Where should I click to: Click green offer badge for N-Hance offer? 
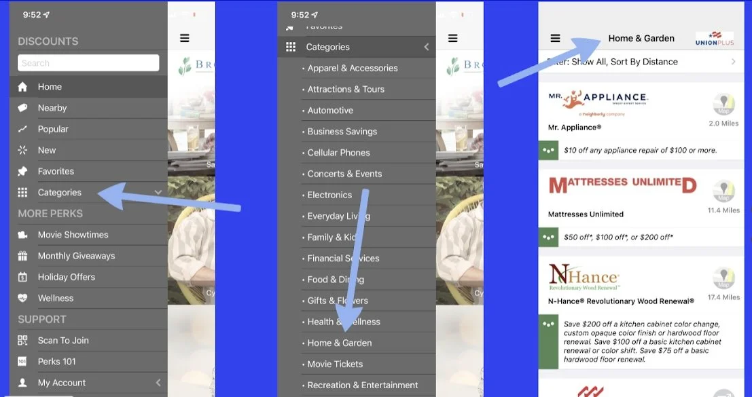point(548,341)
